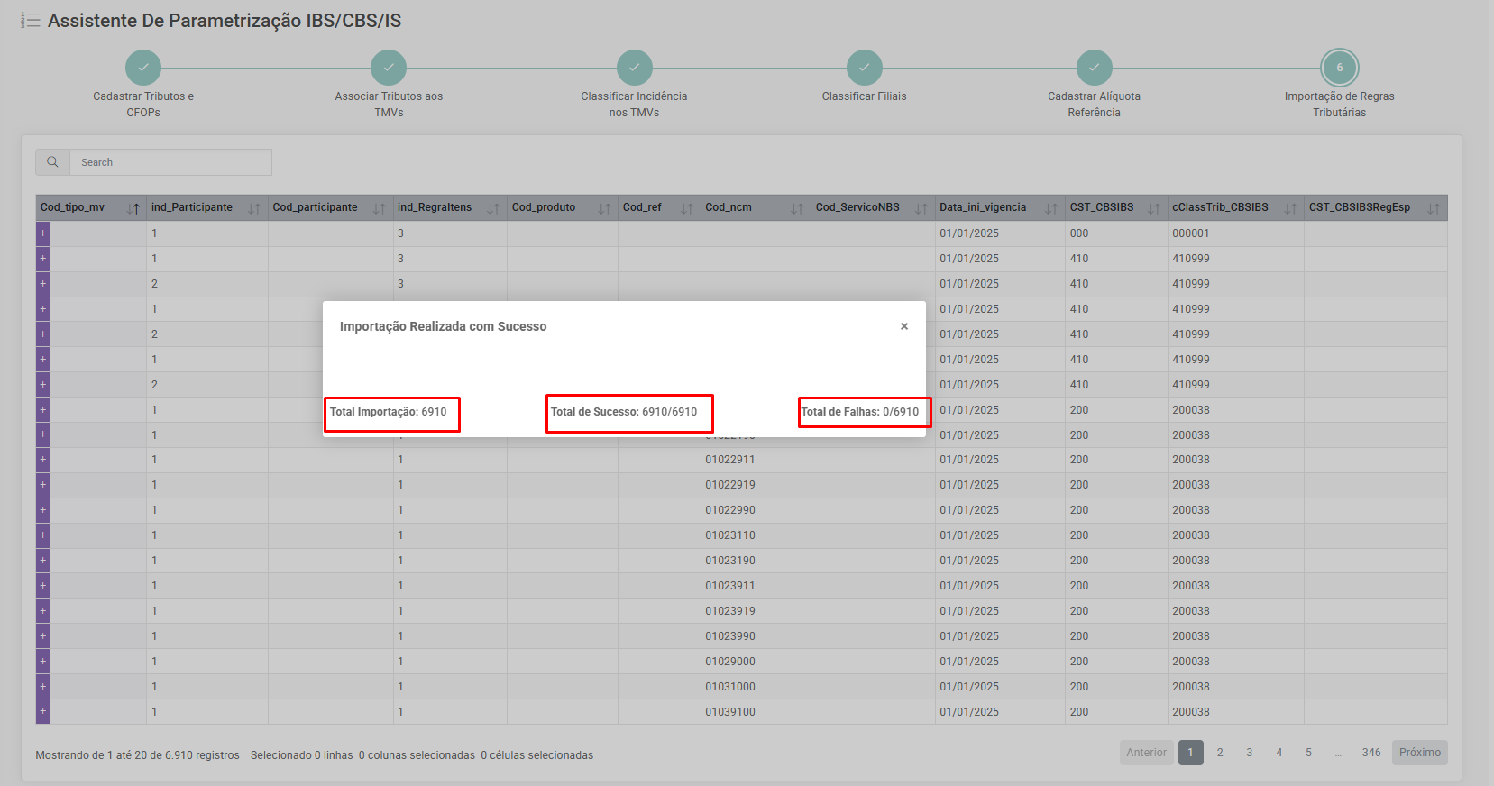Sort by the Cod_tipo_mv column arrows
Viewport: 1494px width, 786px height.
[x=133, y=208]
